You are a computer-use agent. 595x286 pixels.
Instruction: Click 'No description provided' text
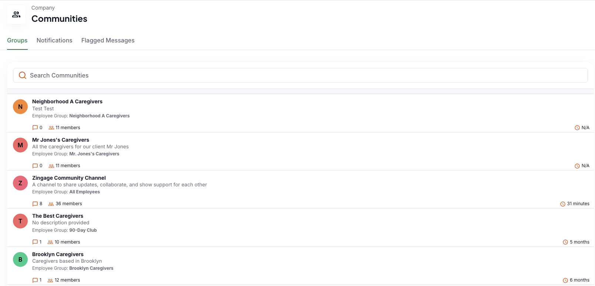pos(61,223)
